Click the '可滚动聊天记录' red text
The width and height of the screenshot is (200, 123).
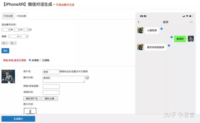[65, 5]
